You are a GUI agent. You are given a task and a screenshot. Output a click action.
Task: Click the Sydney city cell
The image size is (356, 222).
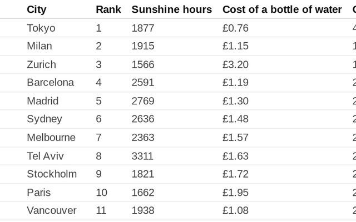(44, 119)
